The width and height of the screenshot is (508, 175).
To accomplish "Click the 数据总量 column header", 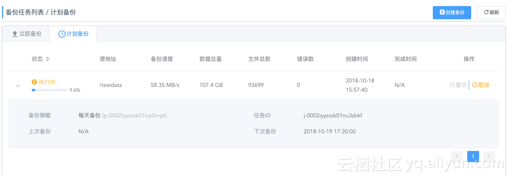I will tap(211, 59).
